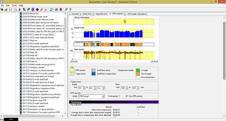Click the Depth (cm) compression chart
The height and width of the screenshot is (121, 226).
pyautogui.click(x=114, y=33)
